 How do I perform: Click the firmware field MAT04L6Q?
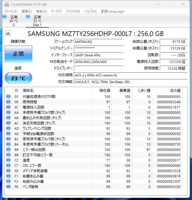pyautogui.click(x=99, y=42)
